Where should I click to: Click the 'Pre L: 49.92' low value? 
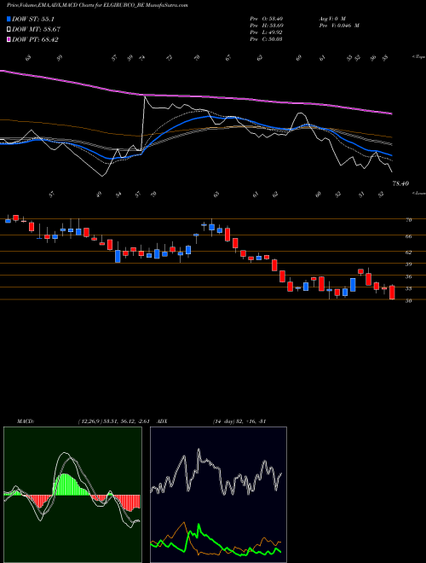pyautogui.click(x=267, y=32)
